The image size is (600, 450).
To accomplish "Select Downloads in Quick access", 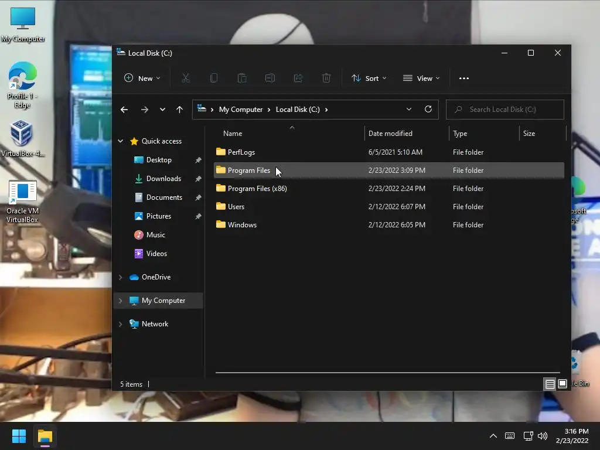I will coord(163,179).
